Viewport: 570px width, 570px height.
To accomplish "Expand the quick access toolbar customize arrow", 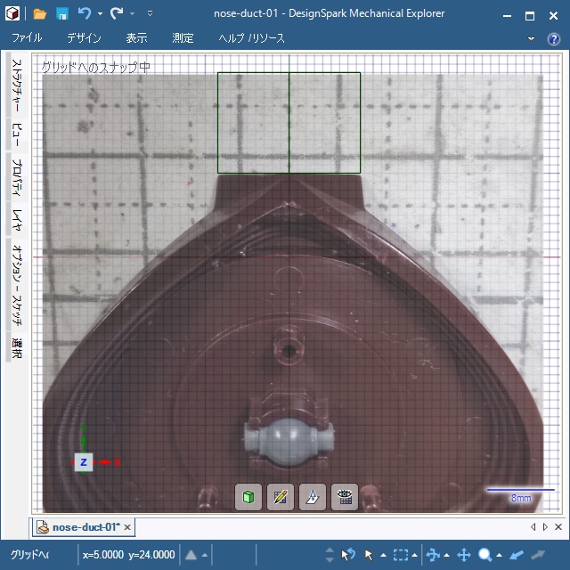I will click(150, 14).
